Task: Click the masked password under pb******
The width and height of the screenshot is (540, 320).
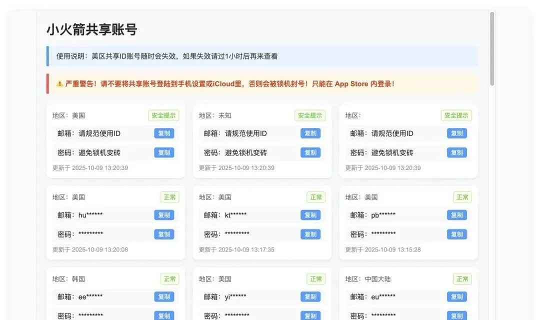Action: [x=383, y=233]
